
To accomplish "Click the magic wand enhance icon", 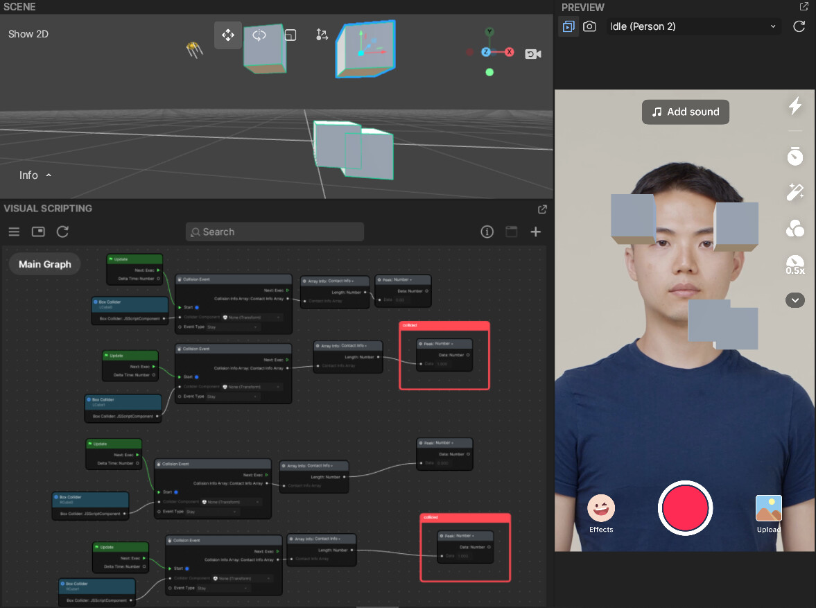I will click(795, 191).
